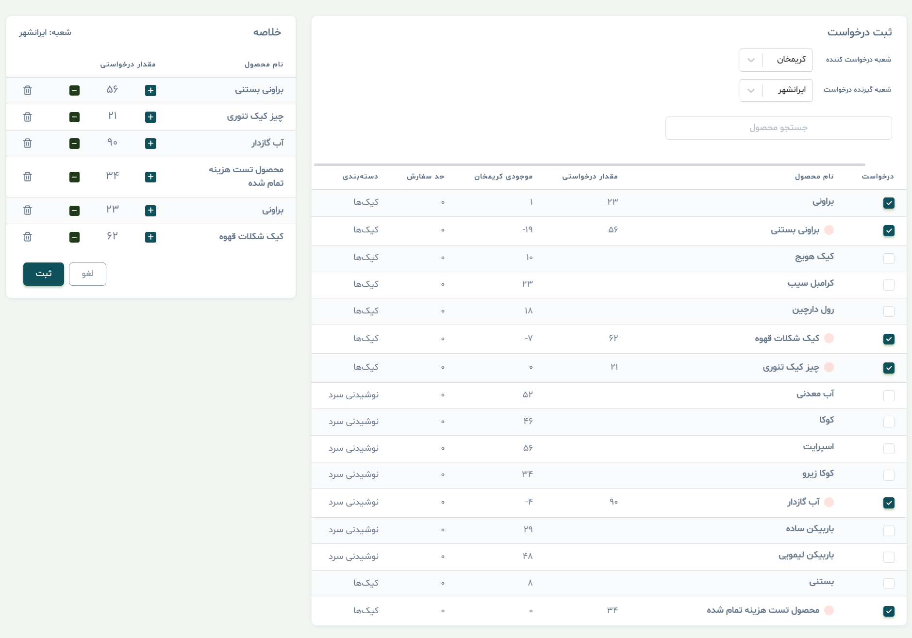Viewport: 912px width, 638px height.
Task: Sort by the موجودی کریمخان column header
Action: [503, 177]
